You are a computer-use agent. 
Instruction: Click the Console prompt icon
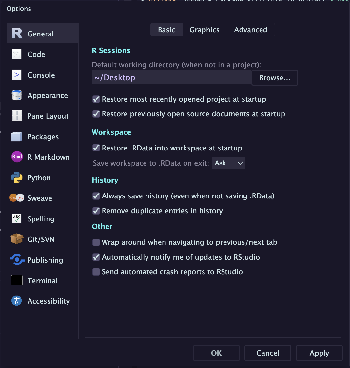(x=17, y=75)
